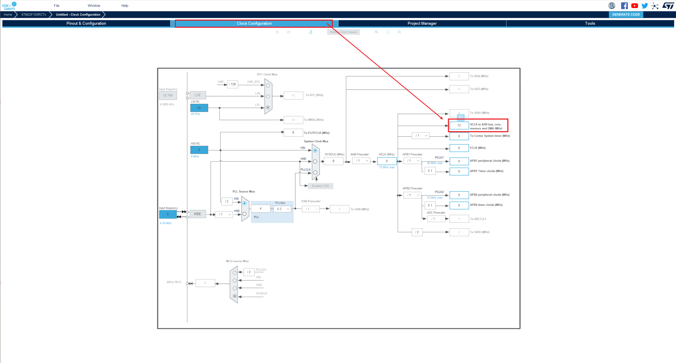Click APB1 peripheral clocks value box
676x363 pixels.
[459, 161]
